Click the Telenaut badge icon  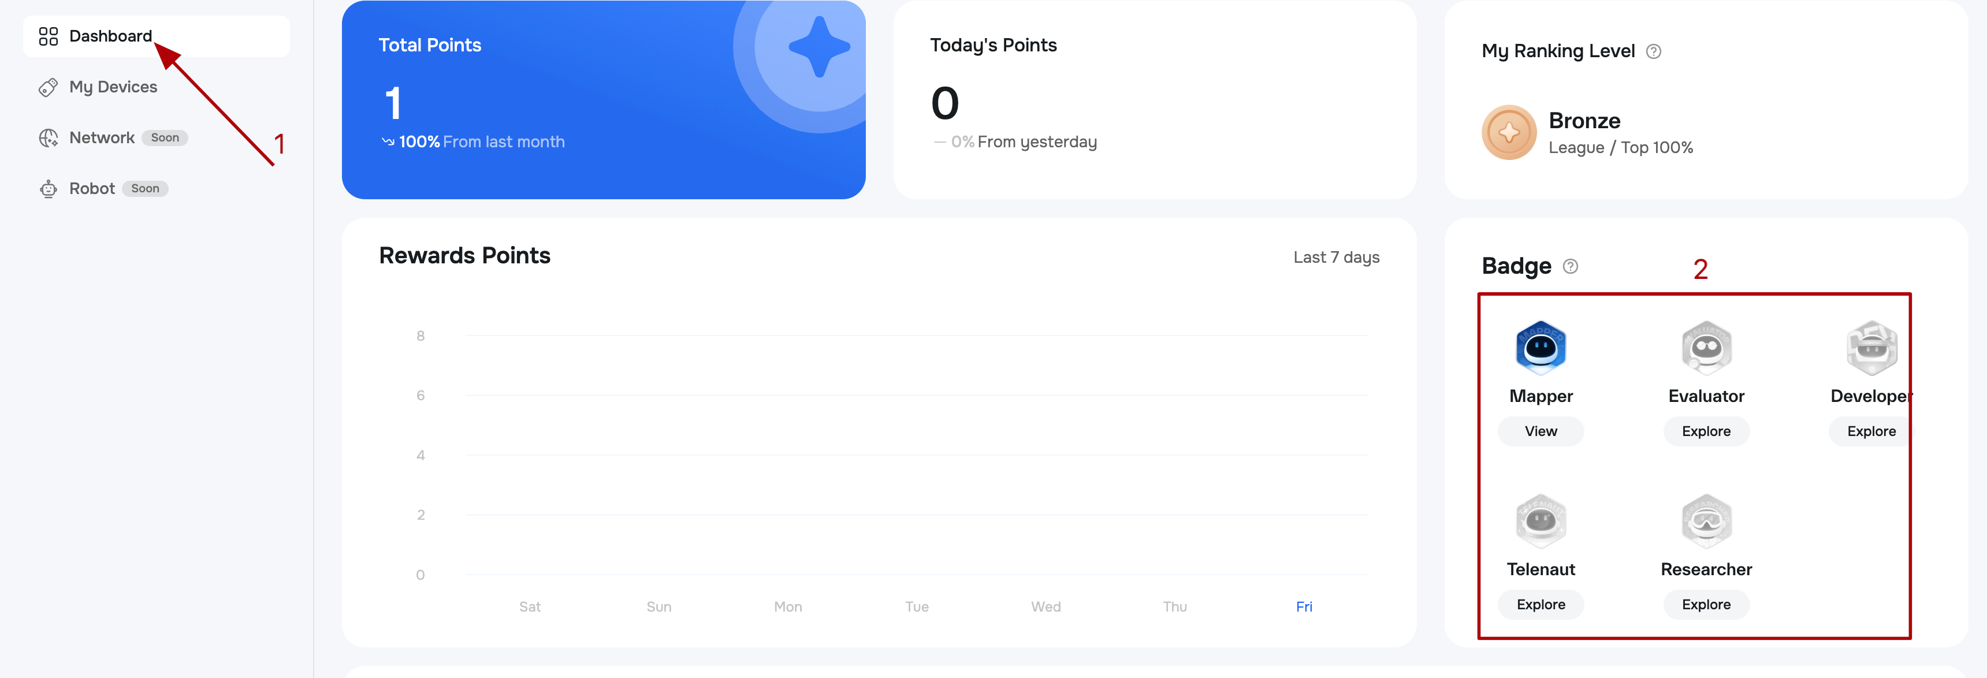1541,521
